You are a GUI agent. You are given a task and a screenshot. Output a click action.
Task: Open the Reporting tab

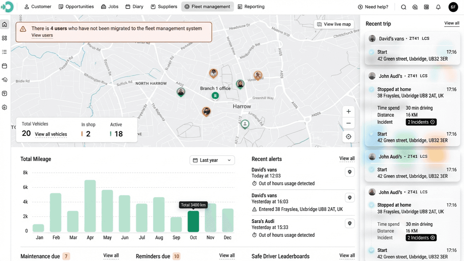pyautogui.click(x=251, y=7)
